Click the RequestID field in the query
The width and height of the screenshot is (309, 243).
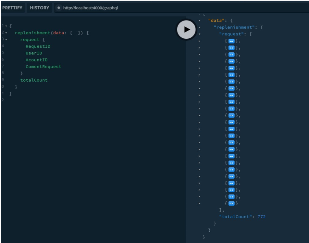pos(38,46)
